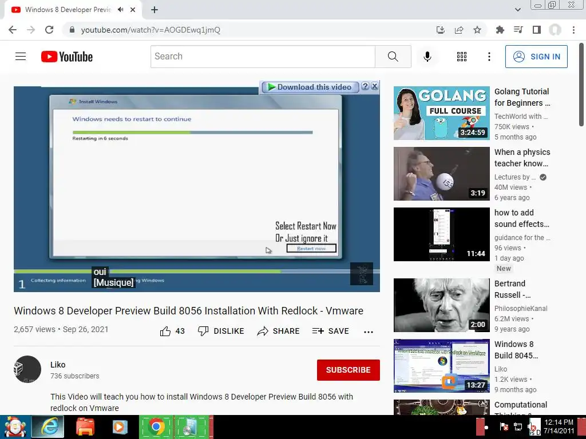This screenshot has height=439, width=586.
Task: Toggle the Chrome side panel
Action: 536,30
